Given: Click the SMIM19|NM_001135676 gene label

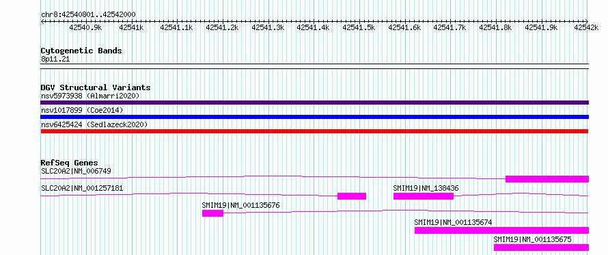Looking at the screenshot, I should 240,205.
